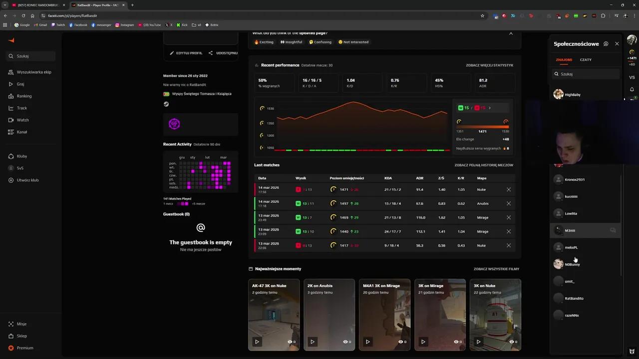Click the orange Elo progress bar
This screenshot has height=359, width=639.
[x=482, y=127]
